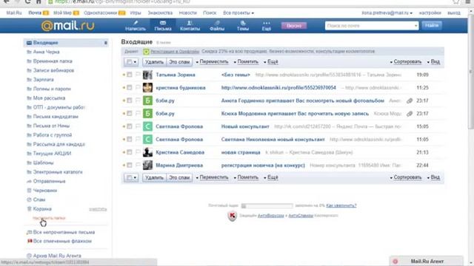Open Игры in top navigation

pyautogui.click(x=136, y=13)
